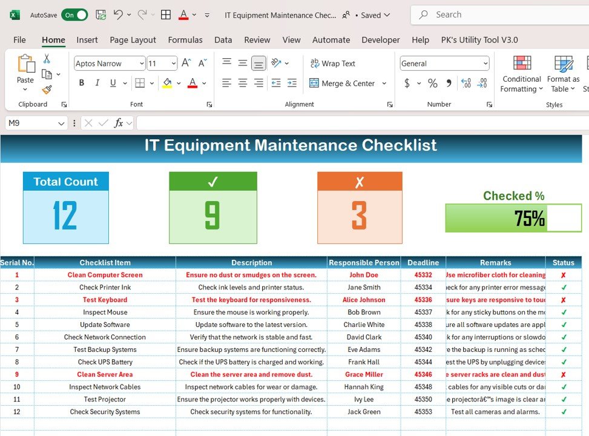Image resolution: width=589 pixels, height=436 pixels.
Task: Click the Redo arrow icon
Action: (x=142, y=15)
